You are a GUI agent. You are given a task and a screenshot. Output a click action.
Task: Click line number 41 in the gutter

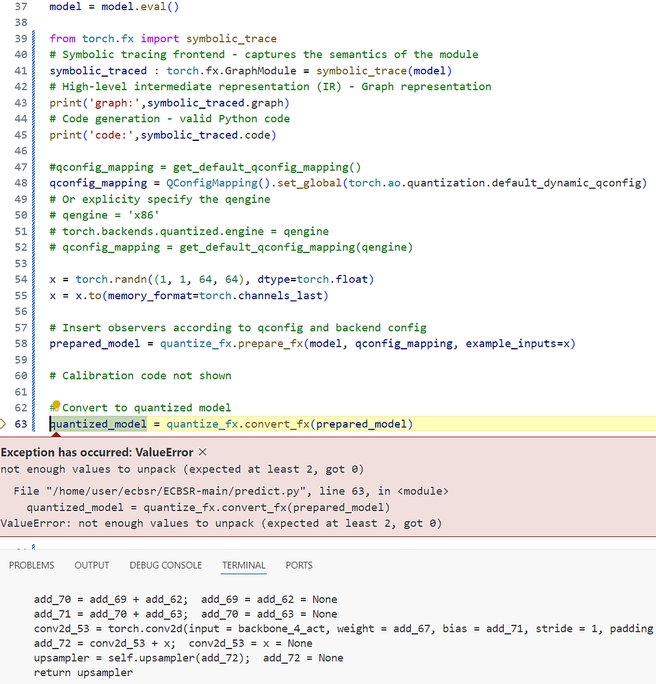(x=21, y=71)
